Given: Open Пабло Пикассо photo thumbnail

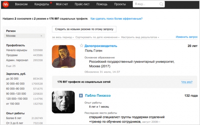Looking at the screenshot, I should pos(63,102).
